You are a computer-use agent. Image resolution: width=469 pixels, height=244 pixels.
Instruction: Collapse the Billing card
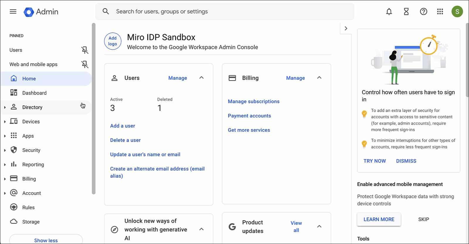coord(319,78)
